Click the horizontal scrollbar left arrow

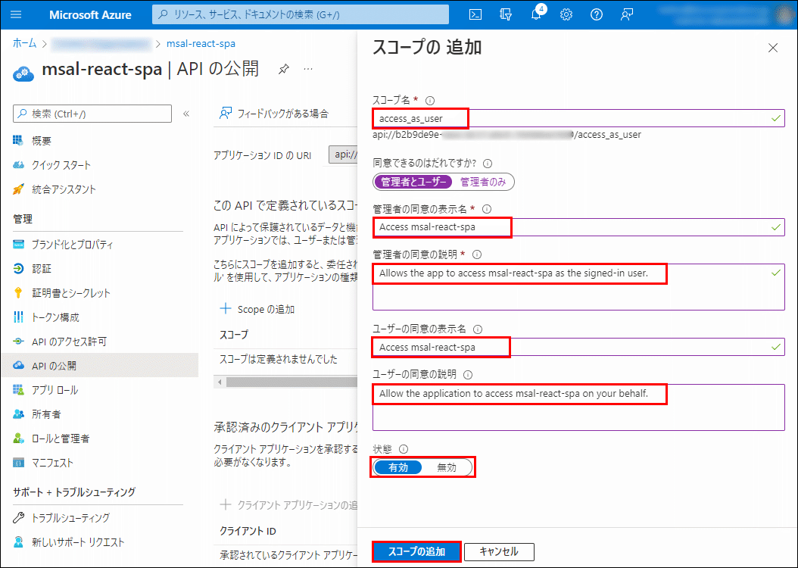tap(220, 382)
